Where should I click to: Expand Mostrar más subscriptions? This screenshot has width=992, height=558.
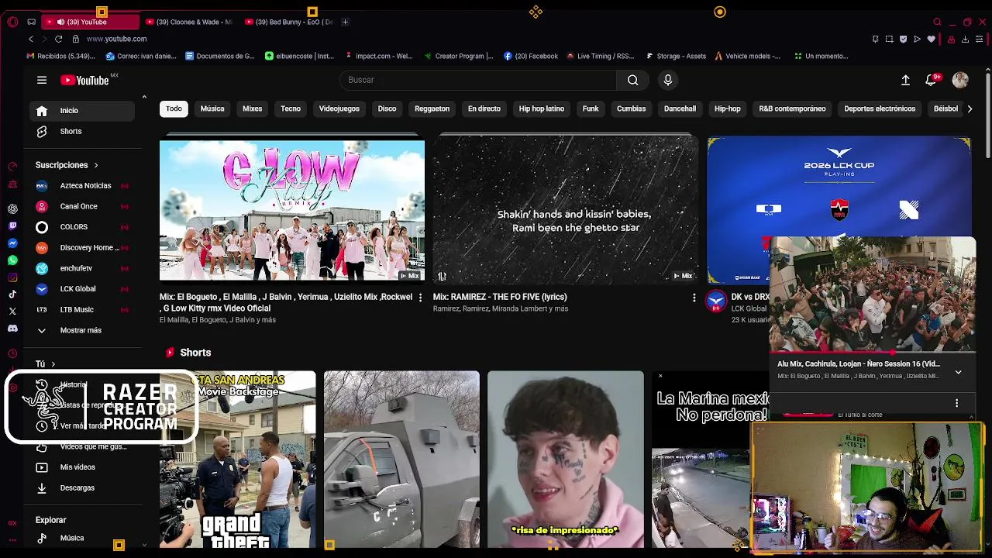coord(81,330)
